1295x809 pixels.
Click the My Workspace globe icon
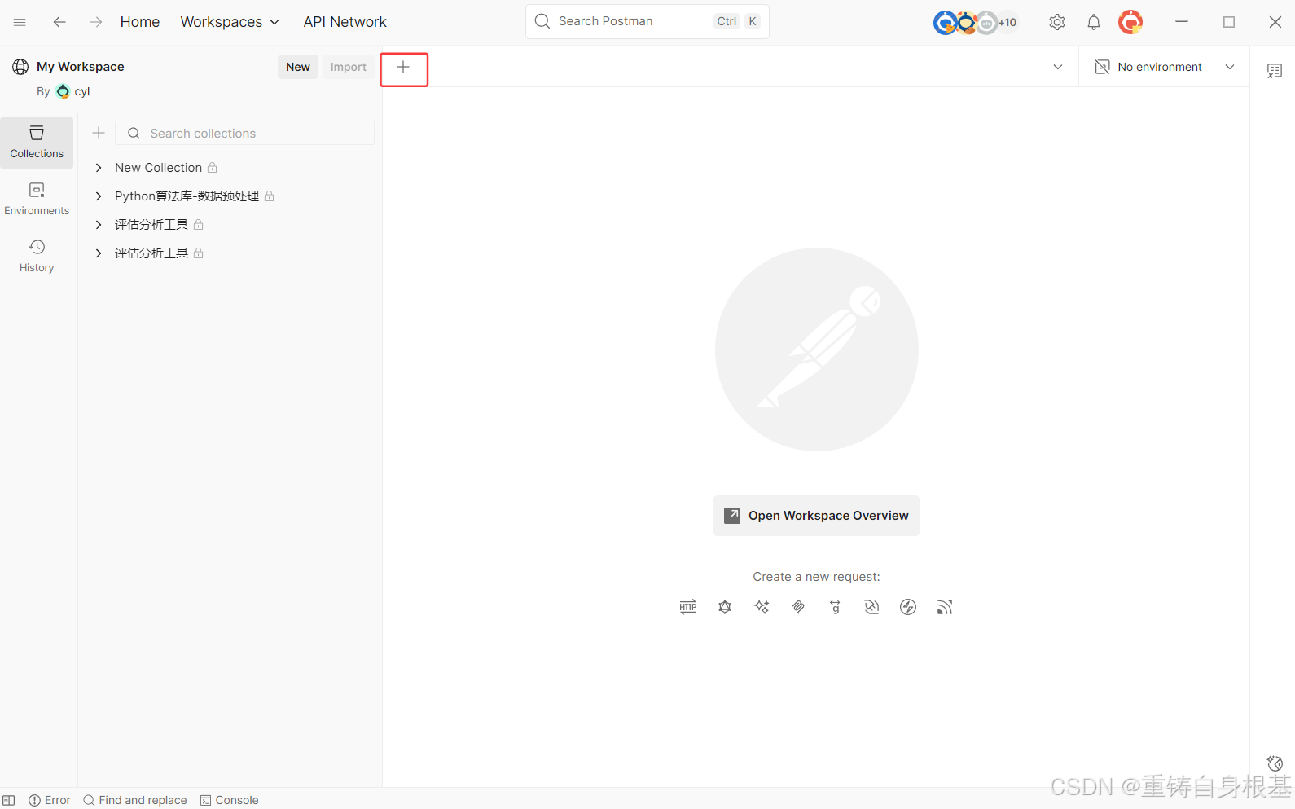20,67
